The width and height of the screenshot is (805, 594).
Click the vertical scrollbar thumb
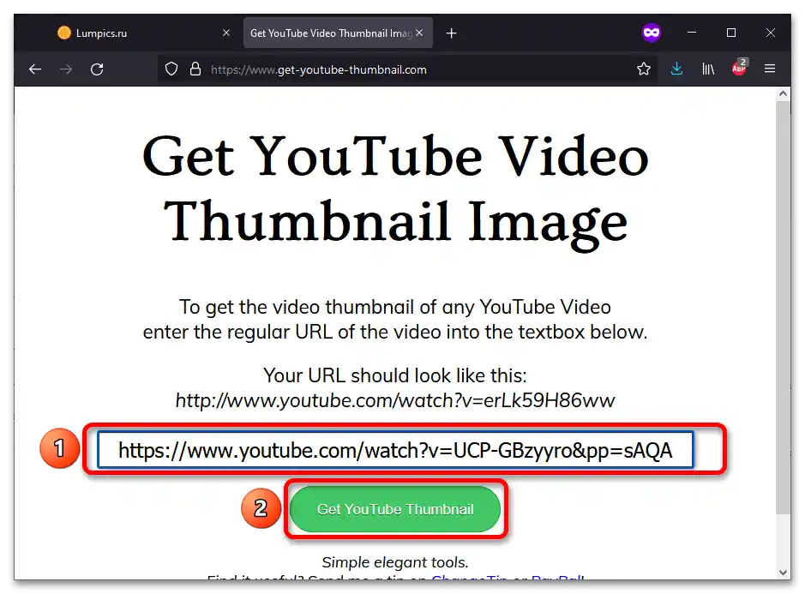(783, 307)
